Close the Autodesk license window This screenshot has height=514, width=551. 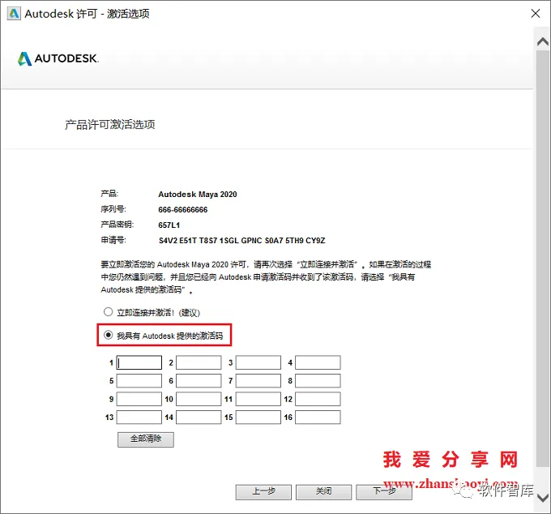(x=535, y=13)
